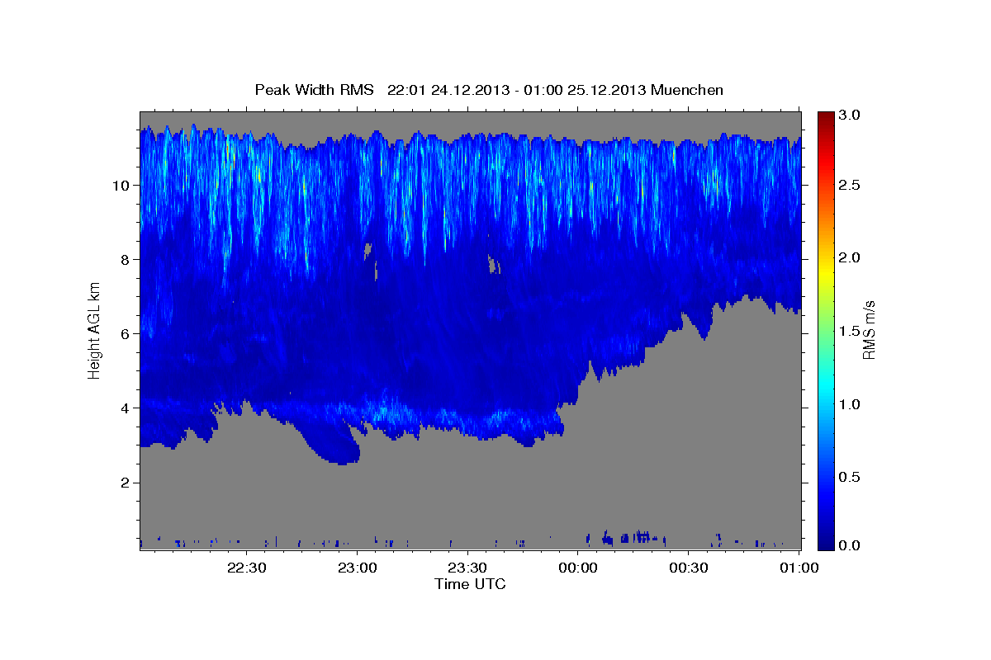Click the colorbar value 3.0
The width and height of the screenshot is (991, 660).
[x=851, y=114]
